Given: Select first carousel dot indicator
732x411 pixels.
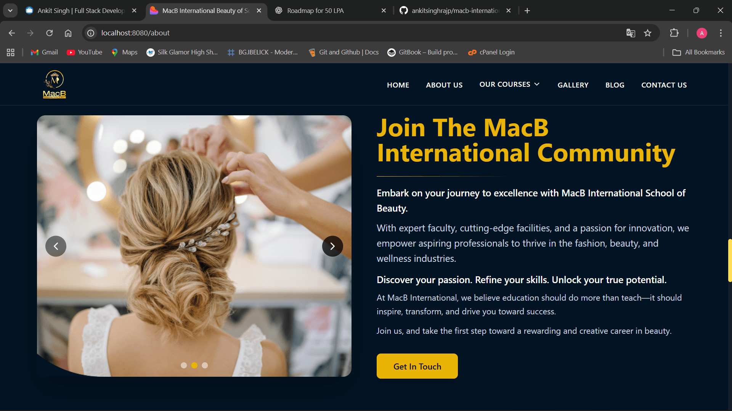Looking at the screenshot, I should tap(184, 365).
